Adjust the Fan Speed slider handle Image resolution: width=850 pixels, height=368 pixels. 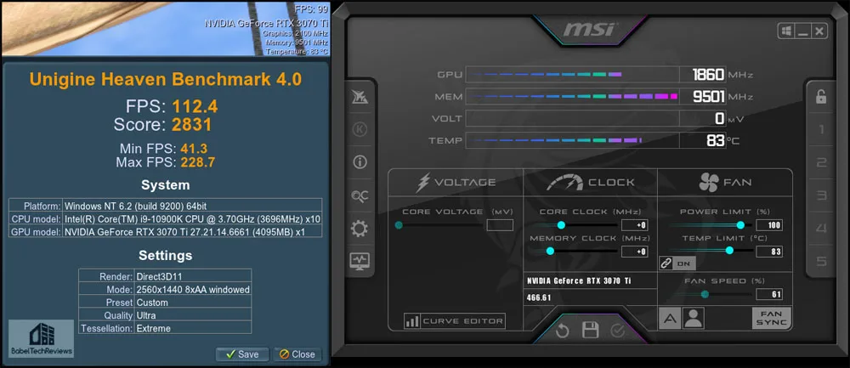pyautogui.click(x=705, y=294)
